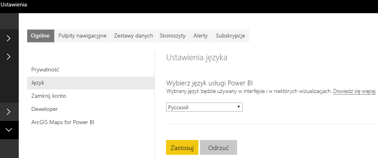Open the Skoroszyty tab
This screenshot has width=378, height=158.
pos(172,36)
